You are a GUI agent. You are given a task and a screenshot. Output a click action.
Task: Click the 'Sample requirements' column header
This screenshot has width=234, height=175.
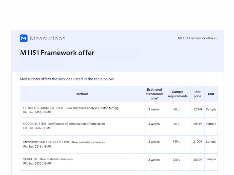coord(178,94)
